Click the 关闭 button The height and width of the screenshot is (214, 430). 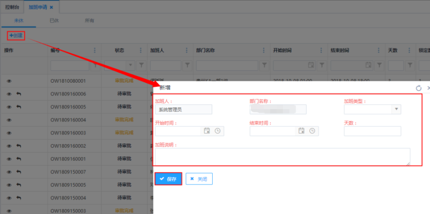pyautogui.click(x=199, y=179)
